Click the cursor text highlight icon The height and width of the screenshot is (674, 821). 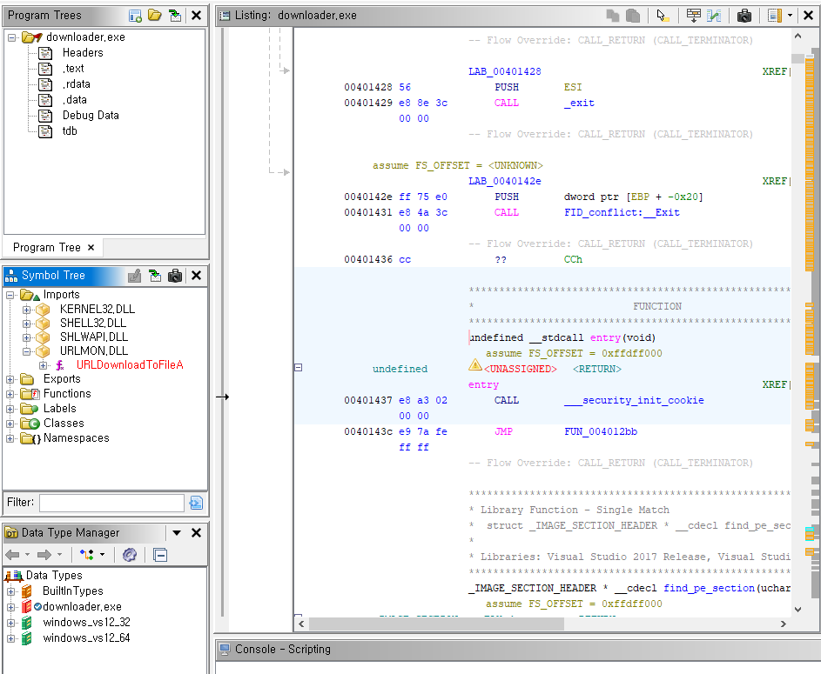pyautogui.click(x=663, y=15)
